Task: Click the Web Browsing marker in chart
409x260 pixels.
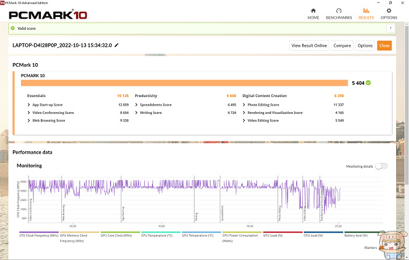Action: click(x=63, y=213)
